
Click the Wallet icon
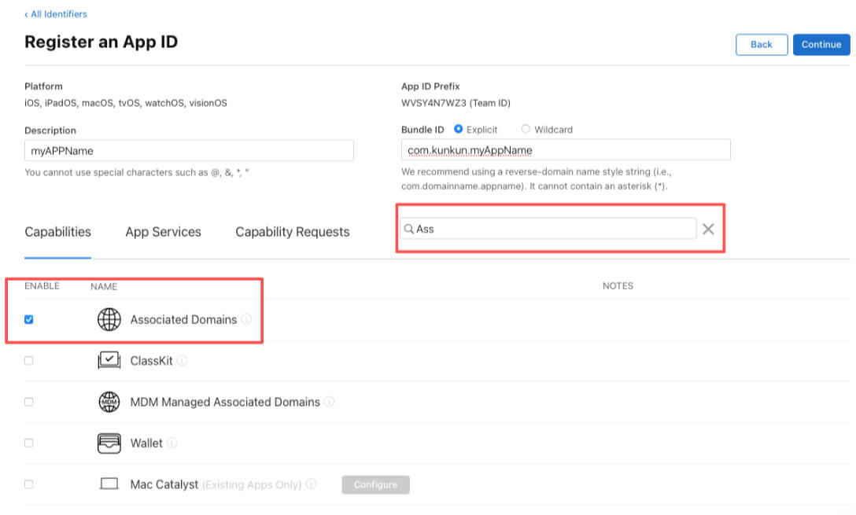tap(109, 443)
